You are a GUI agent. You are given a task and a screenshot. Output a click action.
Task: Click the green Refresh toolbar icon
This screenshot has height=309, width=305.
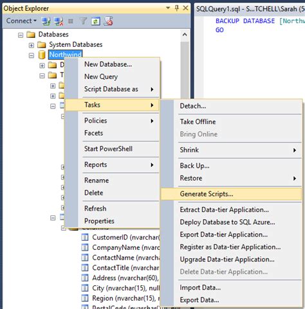pyautogui.click(x=96, y=21)
